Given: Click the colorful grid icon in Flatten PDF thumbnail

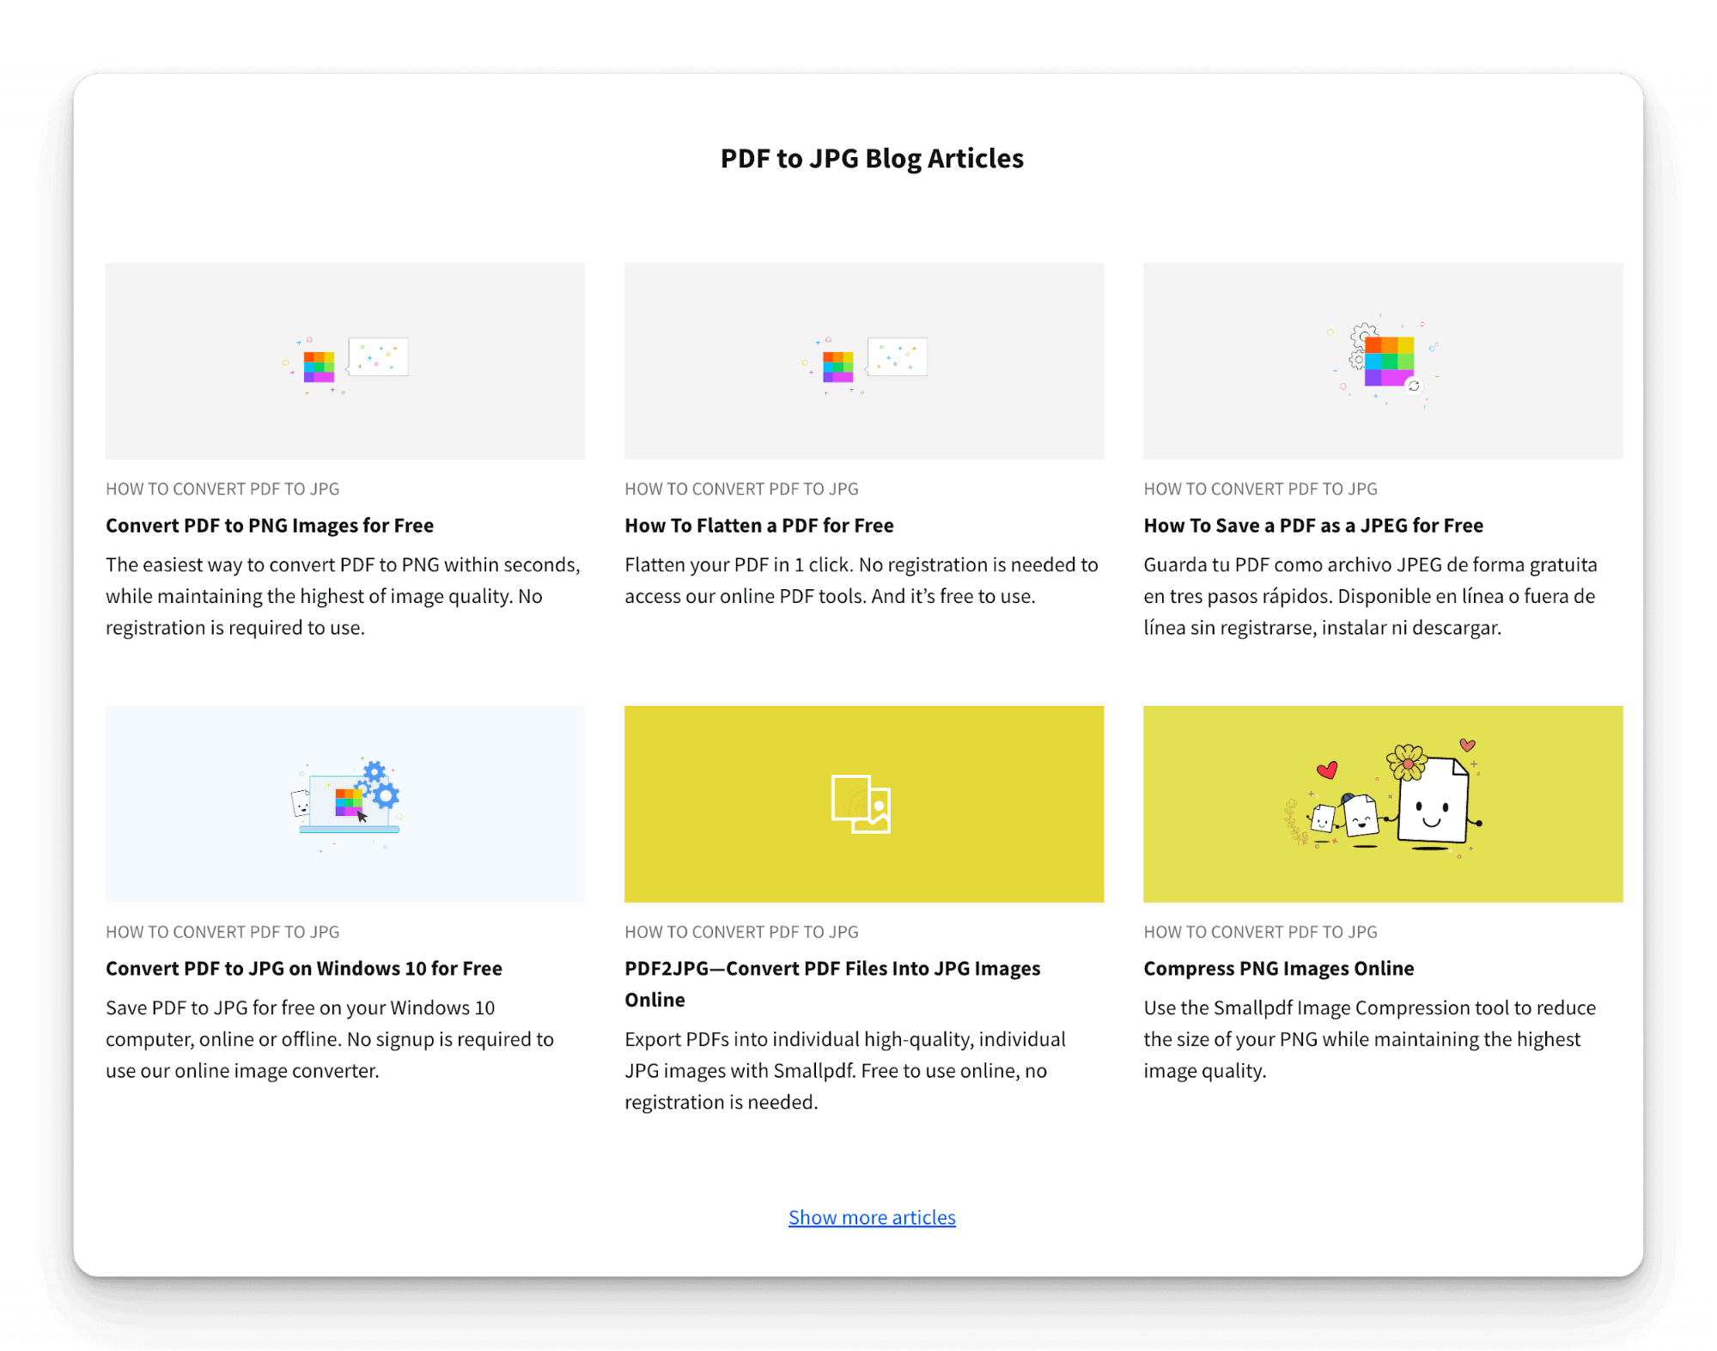Looking at the screenshot, I should pyautogui.click(x=837, y=366).
